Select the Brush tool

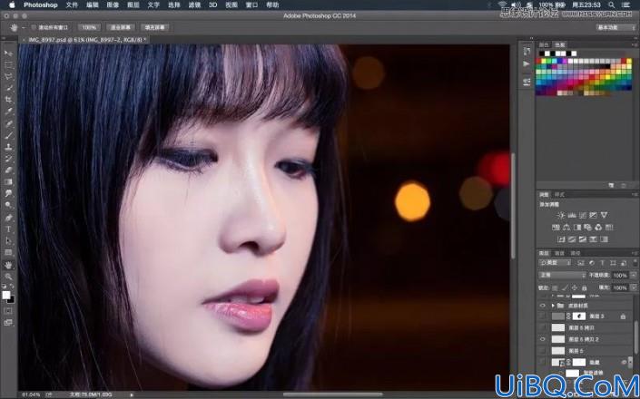point(8,135)
